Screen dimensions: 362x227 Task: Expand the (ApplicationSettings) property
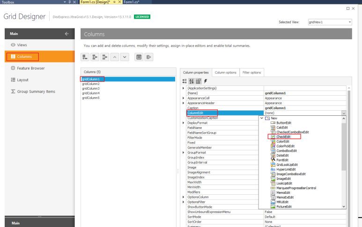183,88
